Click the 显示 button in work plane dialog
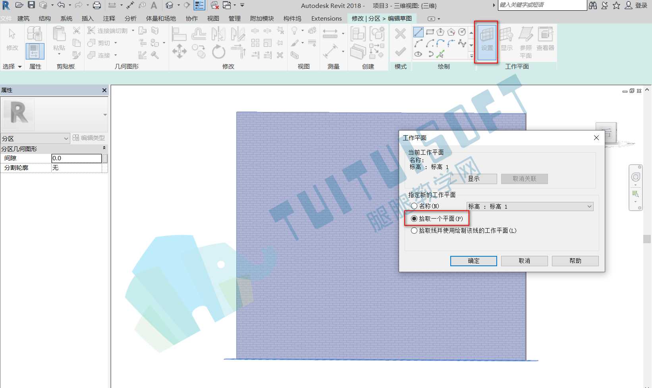Viewport: 652px width, 388px height. [473, 179]
